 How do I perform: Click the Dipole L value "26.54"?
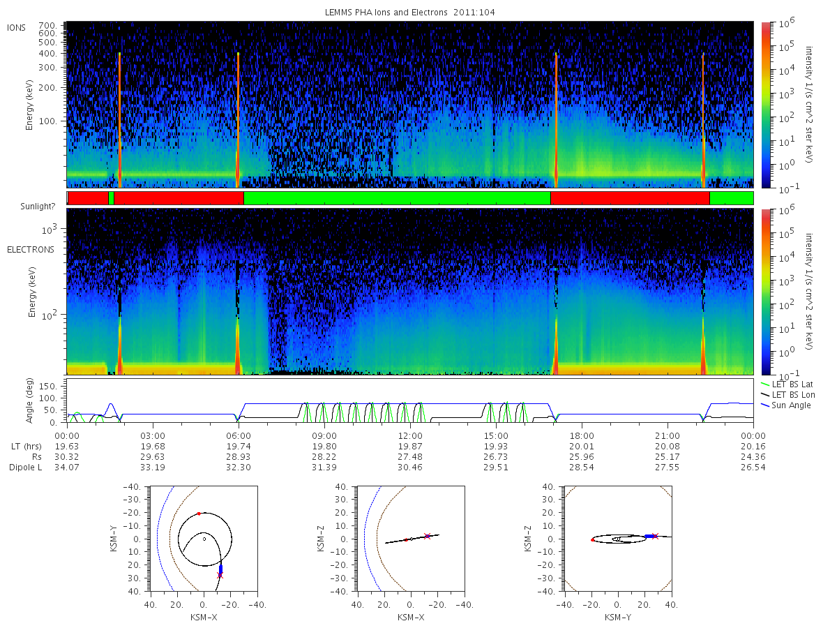pyautogui.click(x=753, y=467)
